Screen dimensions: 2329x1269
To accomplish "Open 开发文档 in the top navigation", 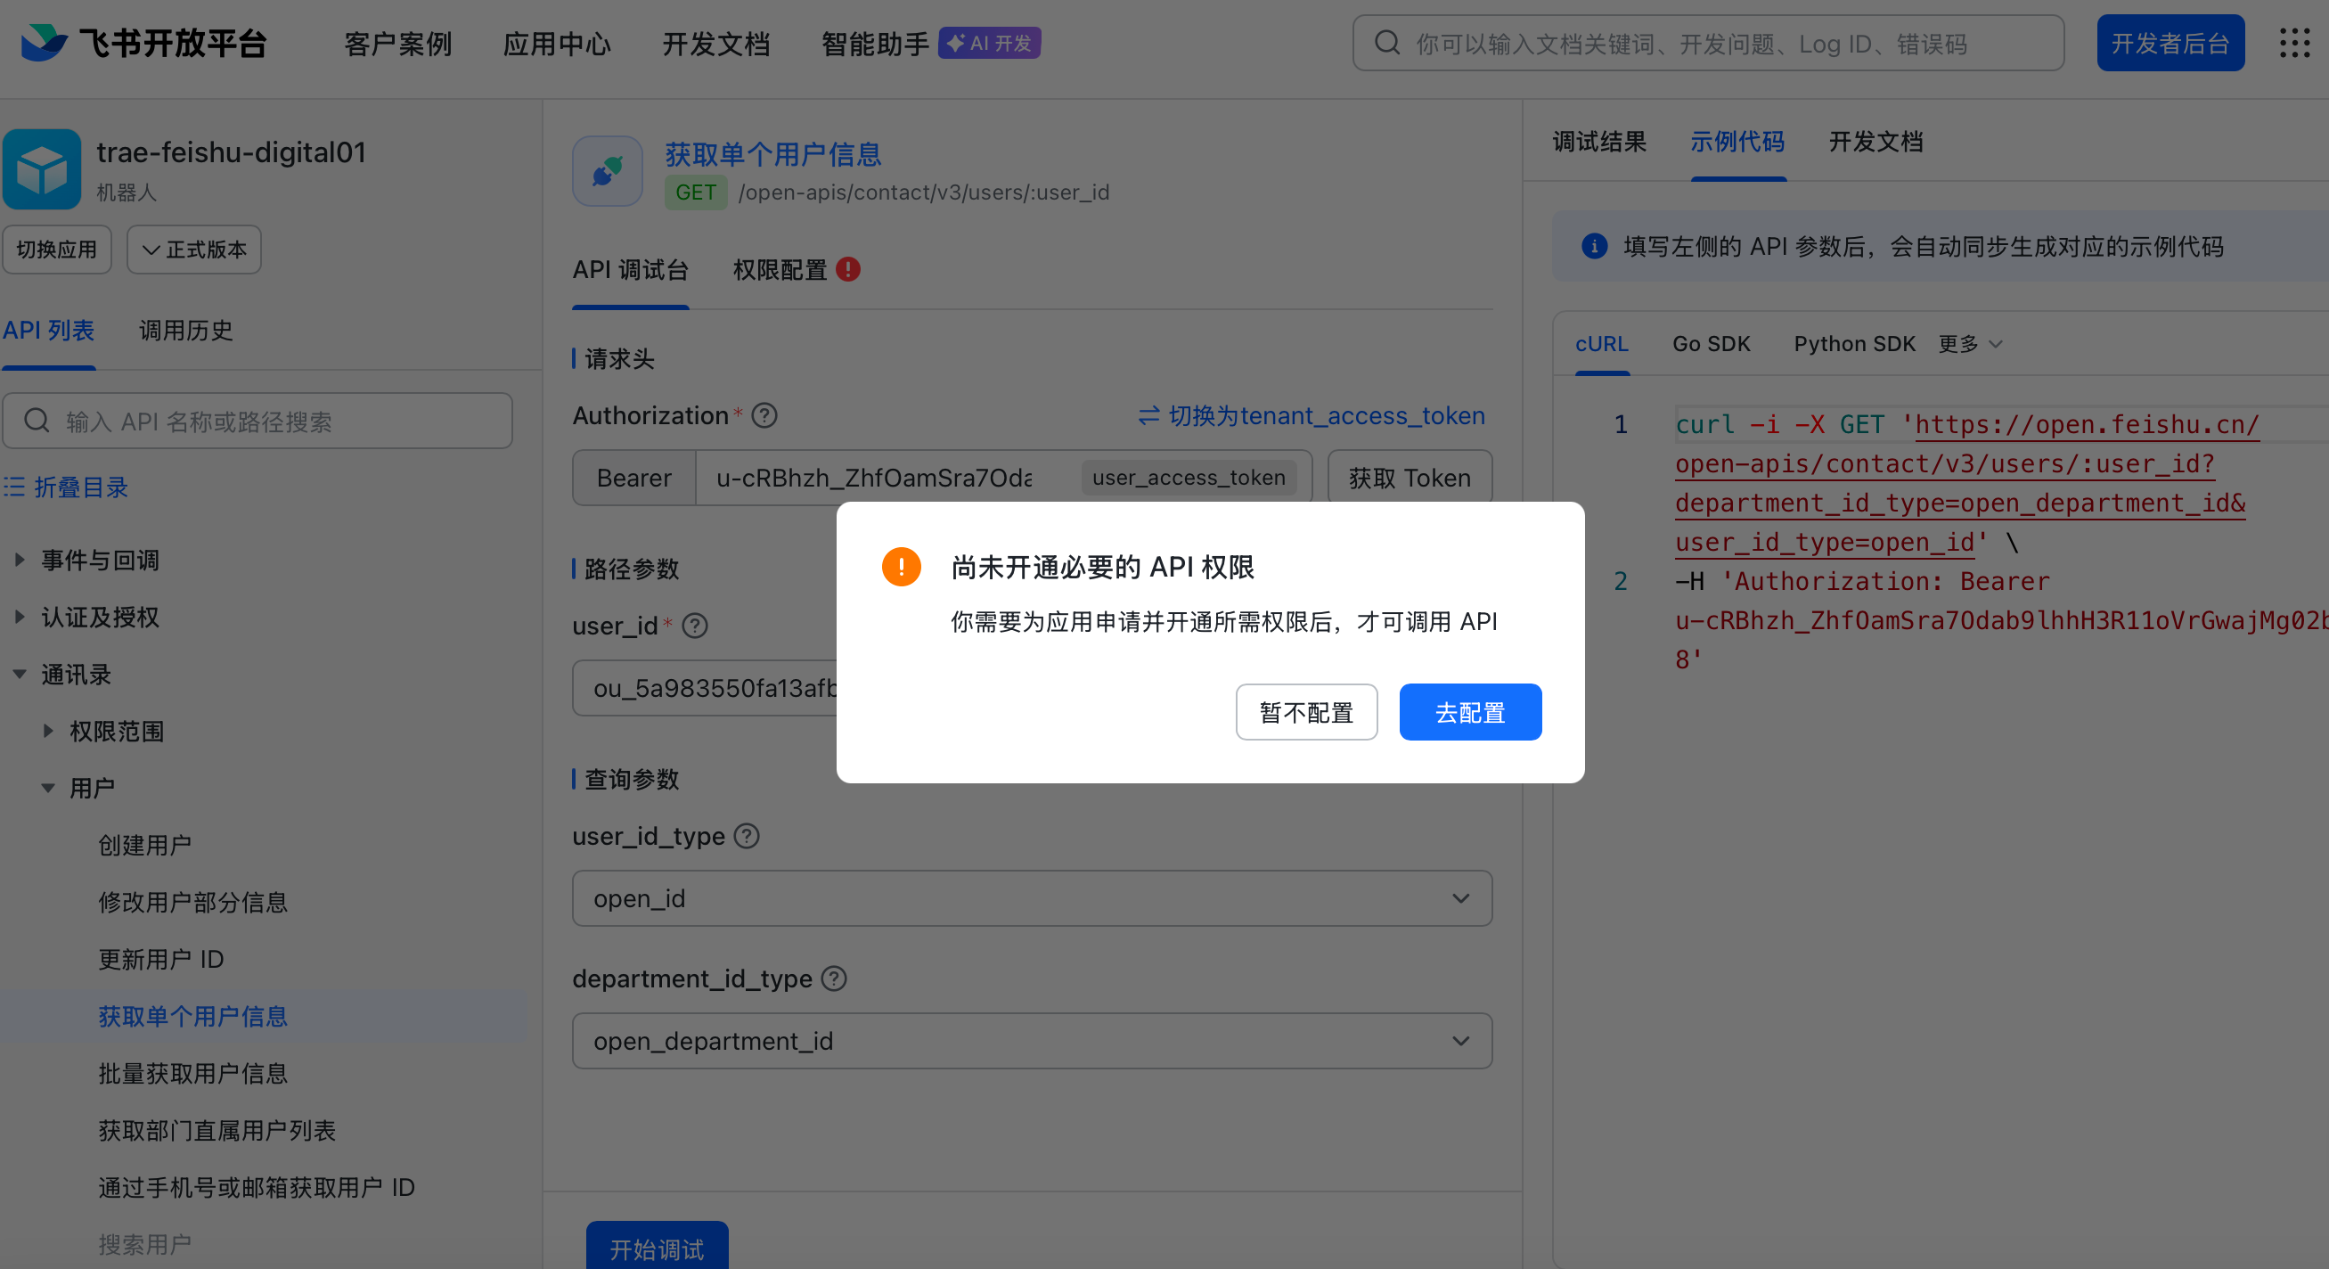I will pyautogui.click(x=716, y=44).
